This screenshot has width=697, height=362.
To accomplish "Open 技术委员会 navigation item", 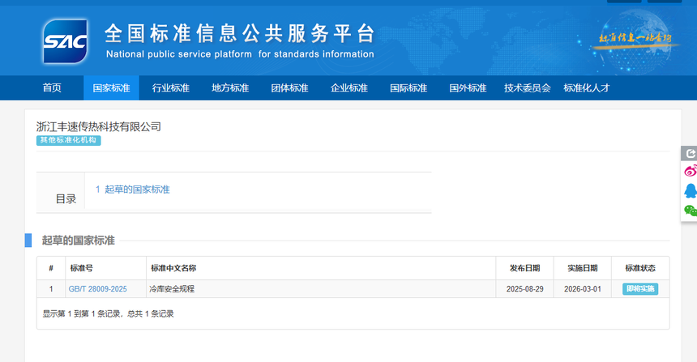I will click(x=527, y=88).
